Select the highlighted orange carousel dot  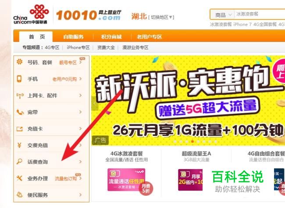coord(192,141)
